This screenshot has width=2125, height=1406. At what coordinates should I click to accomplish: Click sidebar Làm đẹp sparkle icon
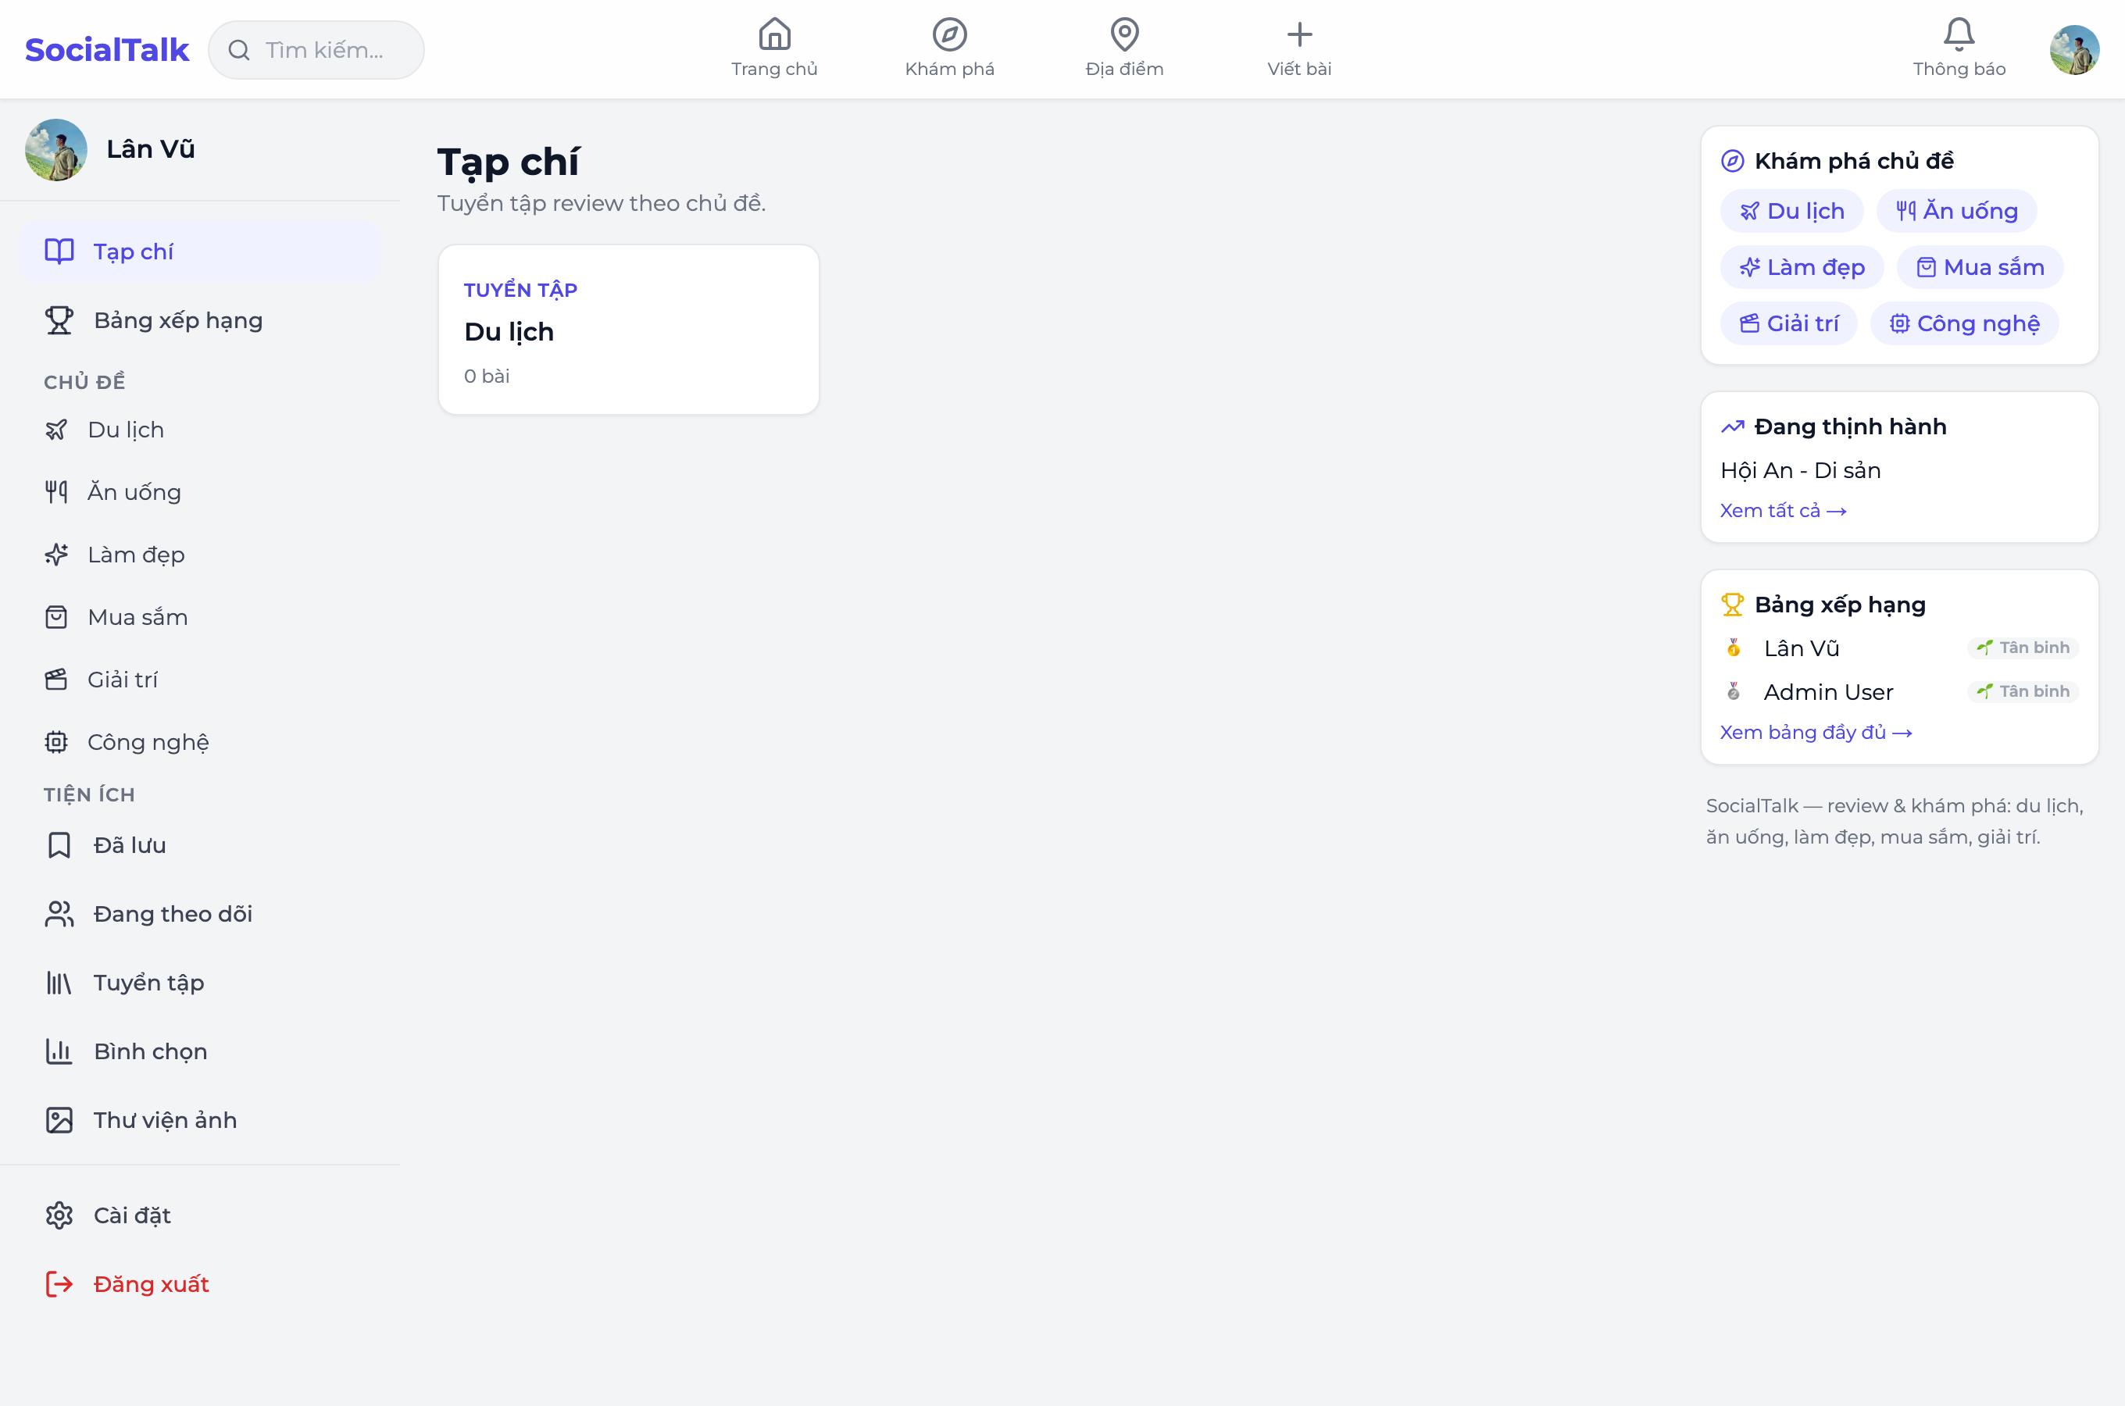click(x=56, y=554)
